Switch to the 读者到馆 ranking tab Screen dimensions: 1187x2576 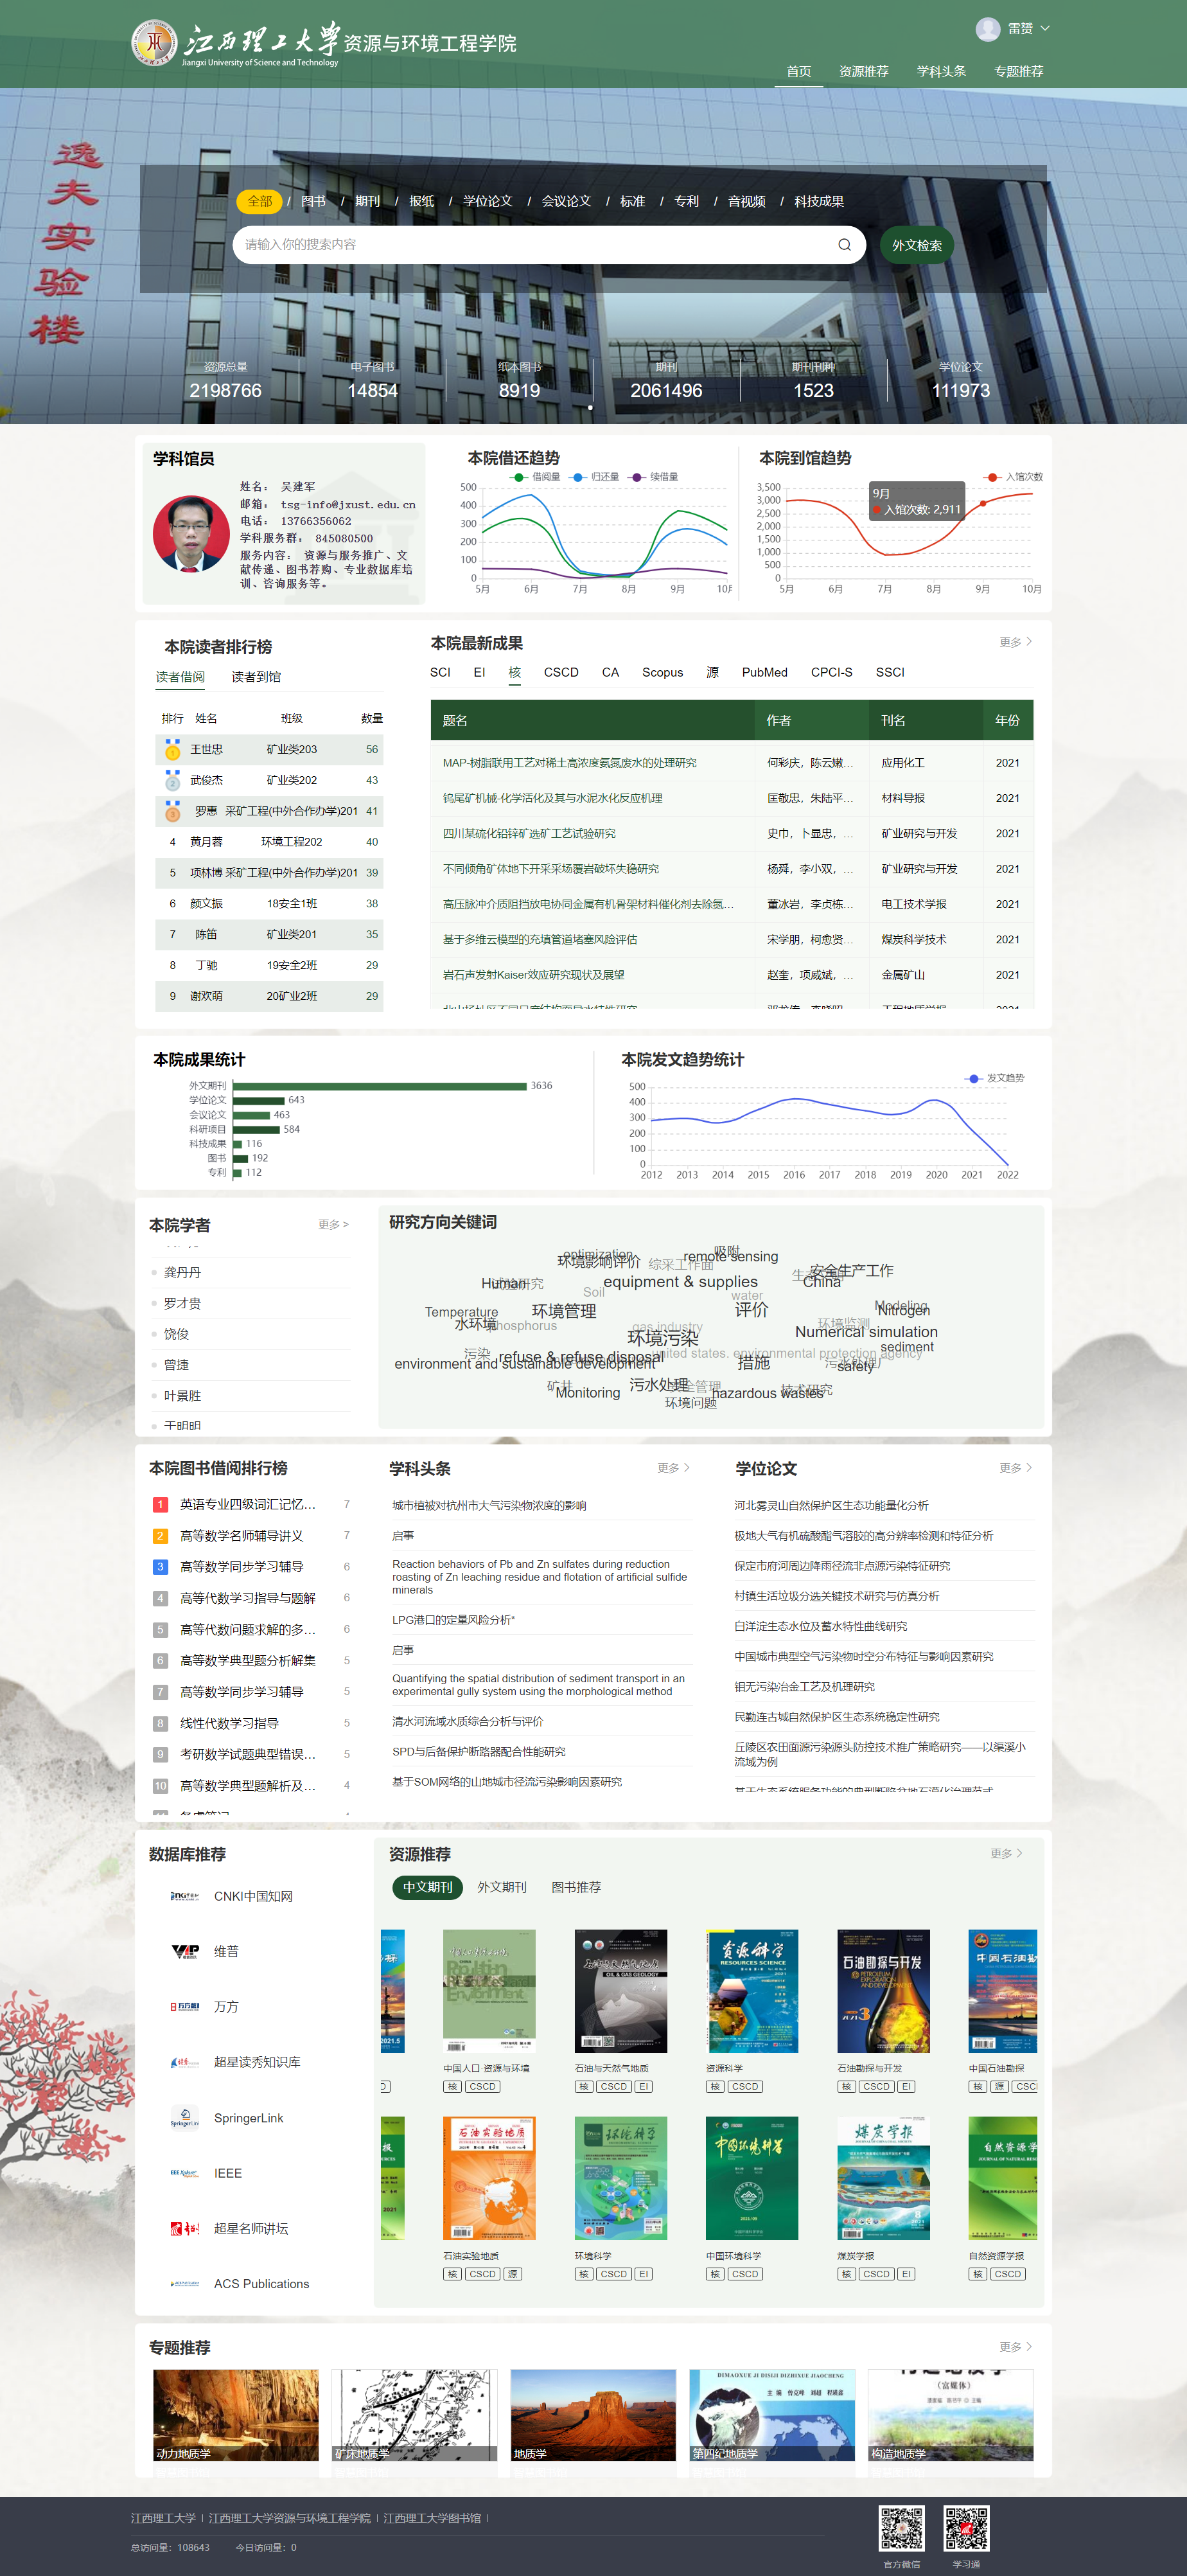point(256,677)
